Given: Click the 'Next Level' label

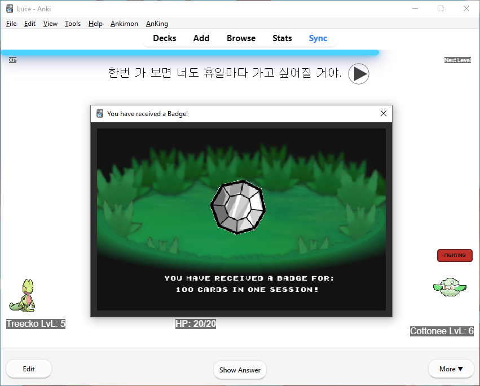Looking at the screenshot, I should pyautogui.click(x=457, y=60).
